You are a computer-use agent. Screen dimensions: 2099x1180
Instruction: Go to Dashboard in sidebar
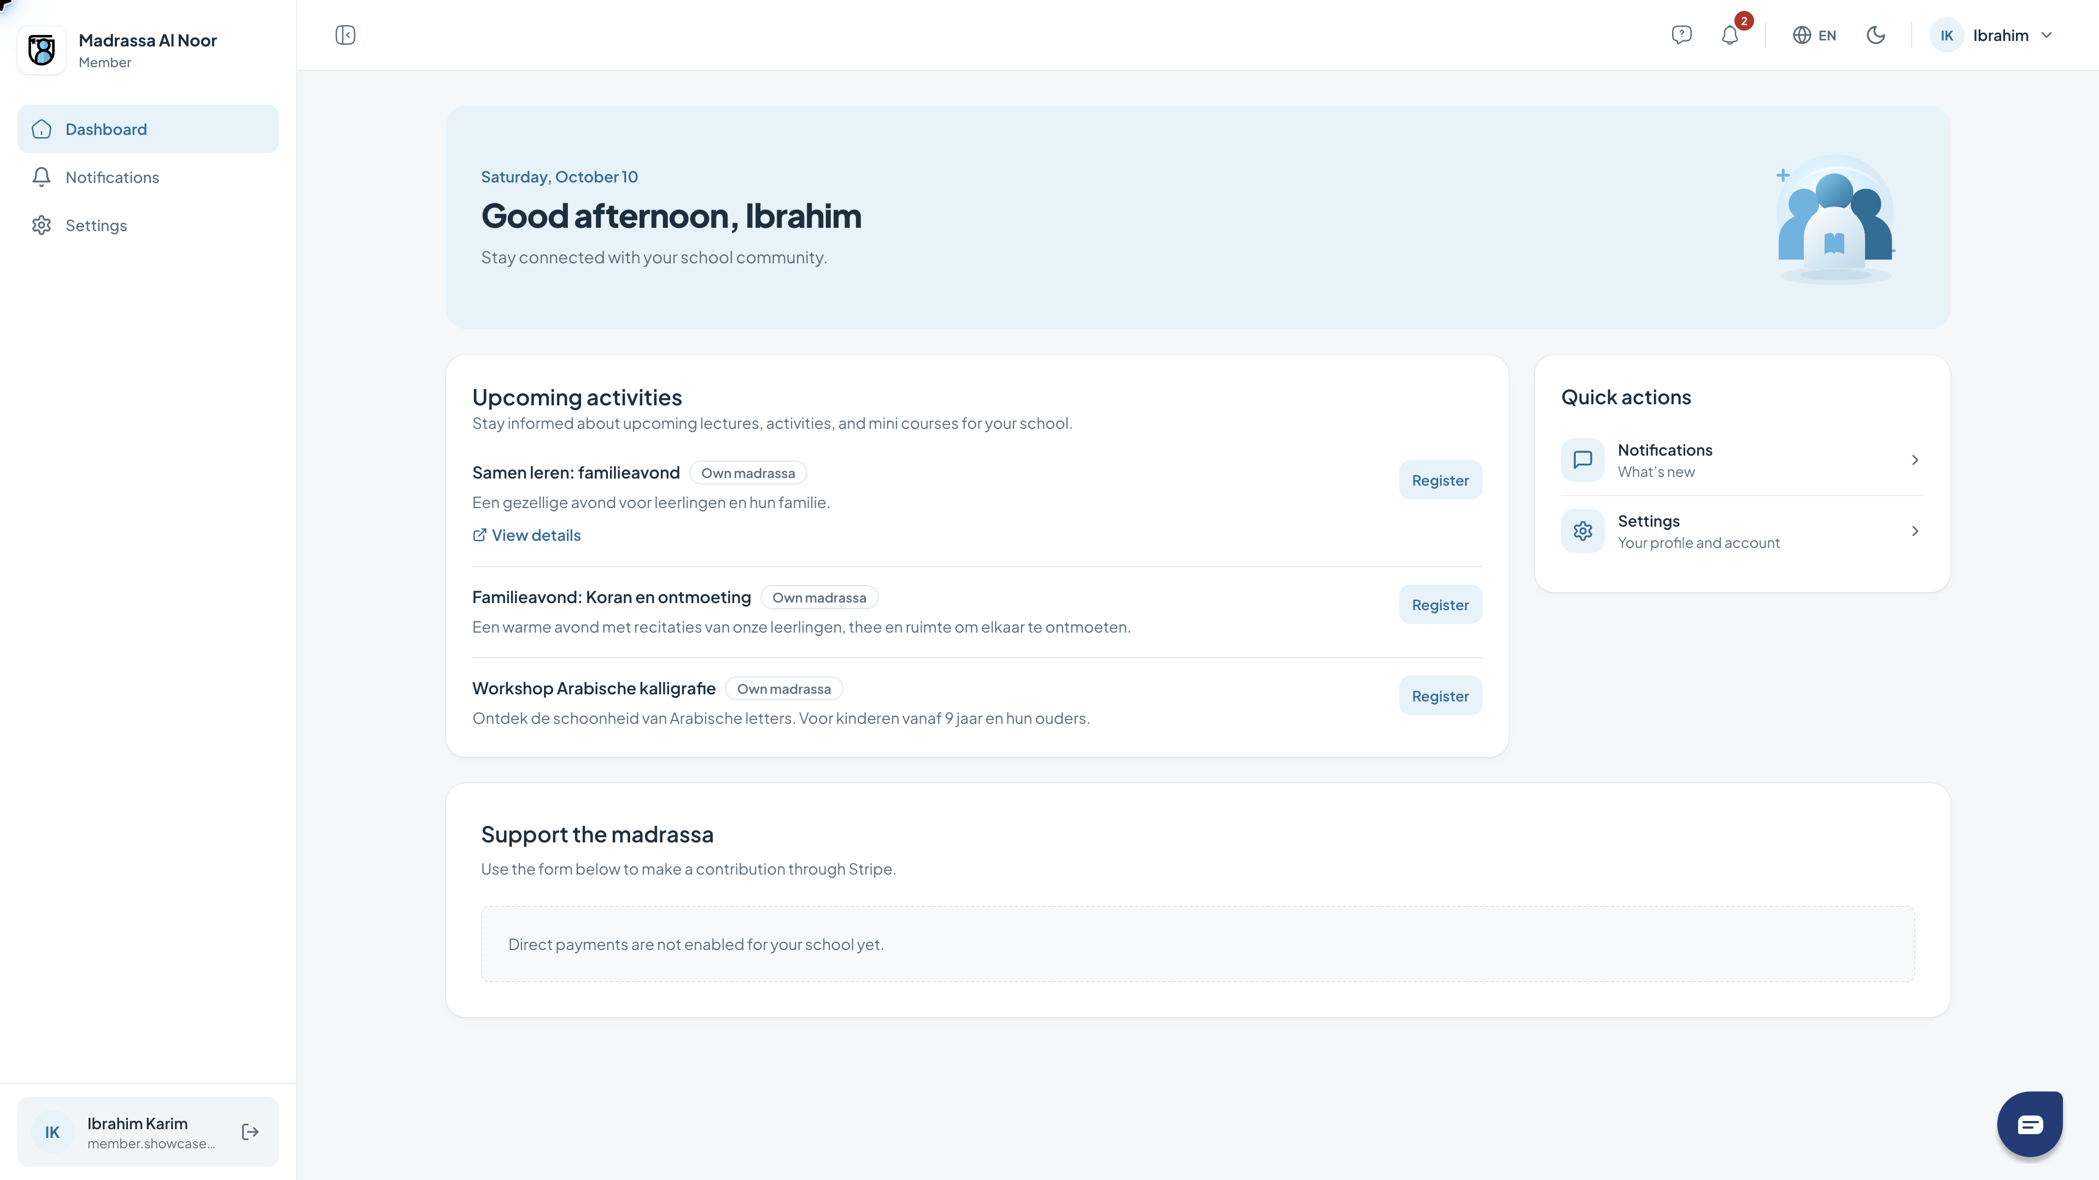pos(148,129)
